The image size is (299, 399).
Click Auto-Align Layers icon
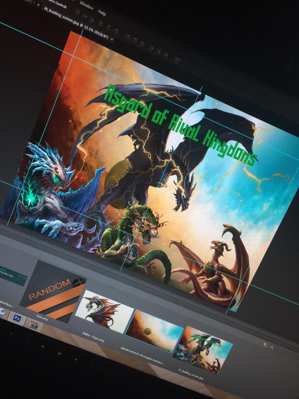coord(177,60)
